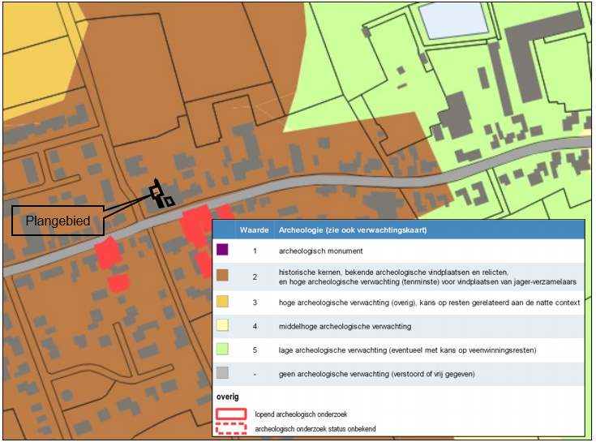Click 'archeologisch onderzoek status onbekend' text
Screen dimensions: 596x442
(x=315, y=429)
